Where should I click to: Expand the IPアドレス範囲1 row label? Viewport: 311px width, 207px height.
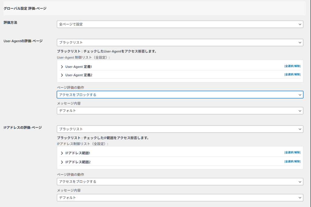[78, 153]
